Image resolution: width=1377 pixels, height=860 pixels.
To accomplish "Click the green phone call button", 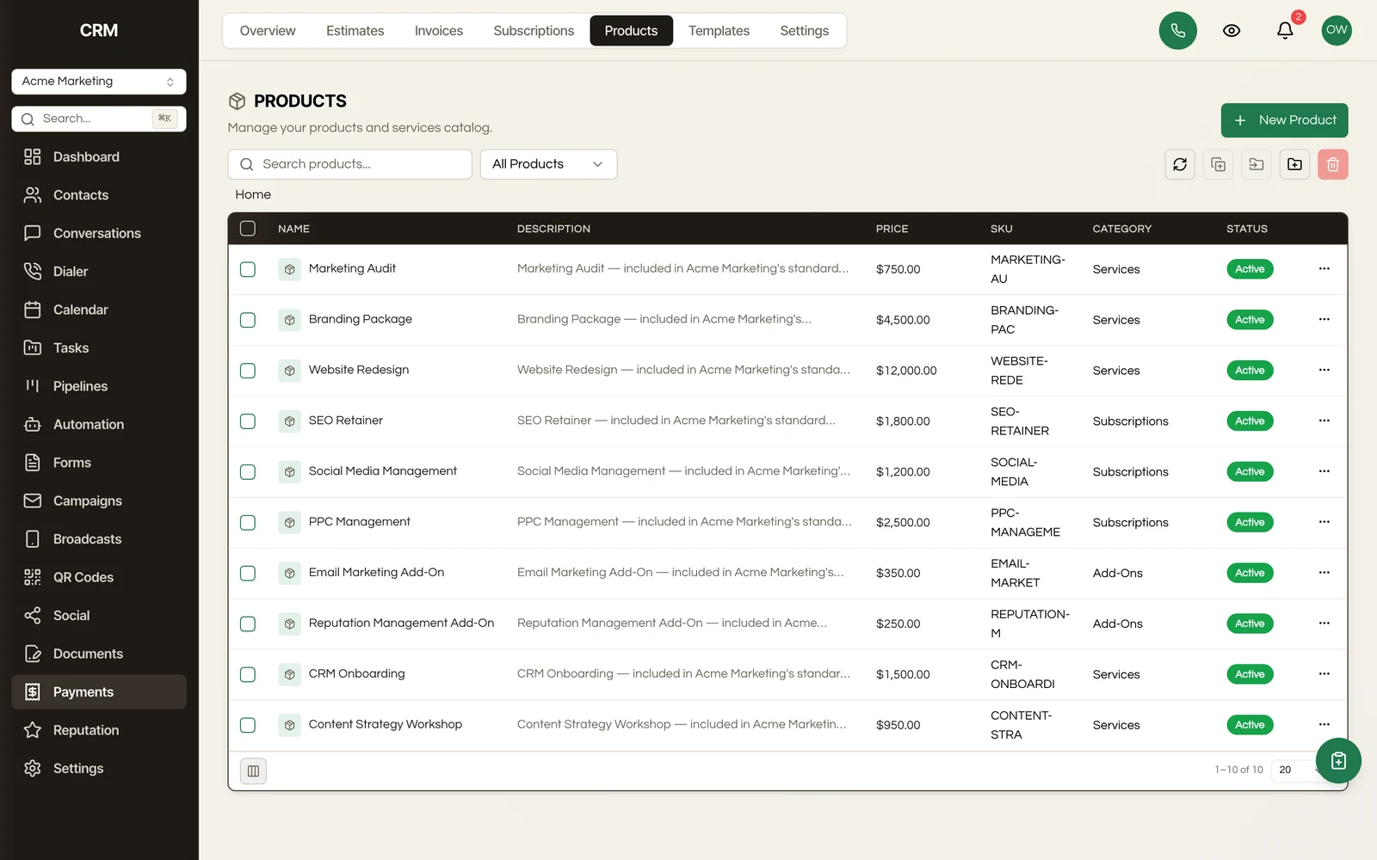I will (1178, 31).
